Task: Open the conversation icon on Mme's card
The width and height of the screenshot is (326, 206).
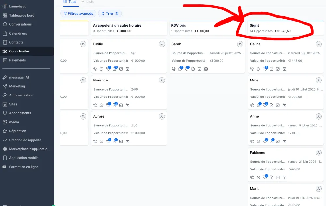Action: [x=259, y=105]
